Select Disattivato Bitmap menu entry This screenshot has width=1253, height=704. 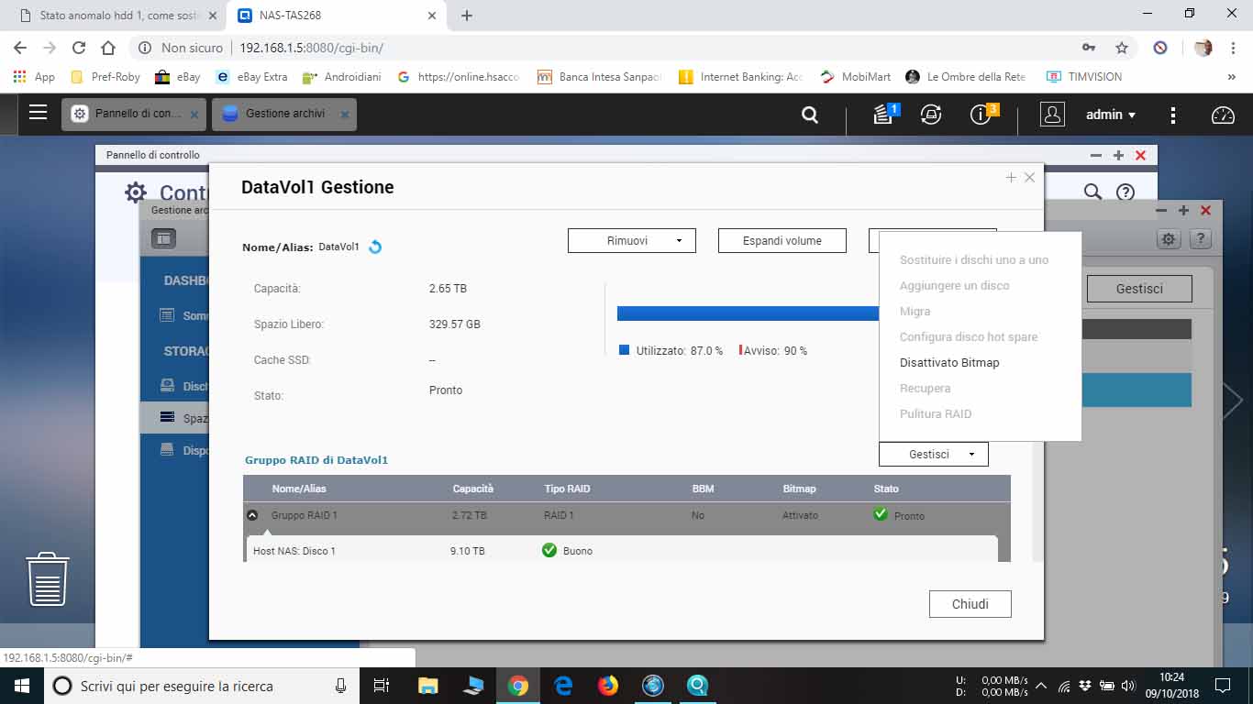coord(949,362)
